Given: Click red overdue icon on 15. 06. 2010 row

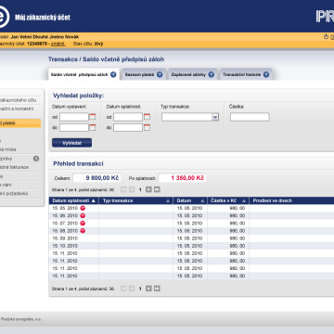Looking at the screenshot, I should tap(83, 215).
